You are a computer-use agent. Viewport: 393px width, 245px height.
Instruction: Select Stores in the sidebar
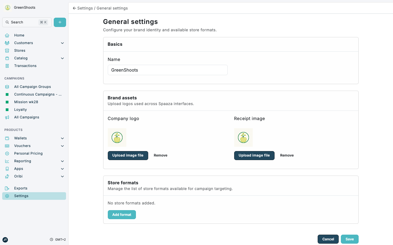[x=19, y=50]
